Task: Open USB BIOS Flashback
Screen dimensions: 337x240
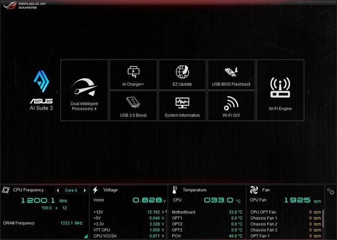Action: (231, 75)
